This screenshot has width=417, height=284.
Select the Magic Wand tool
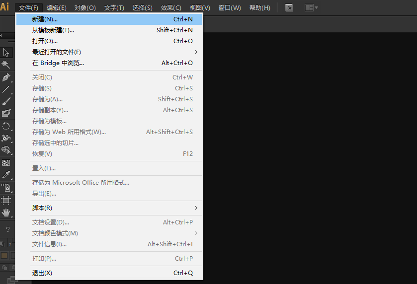pyautogui.click(x=6, y=64)
